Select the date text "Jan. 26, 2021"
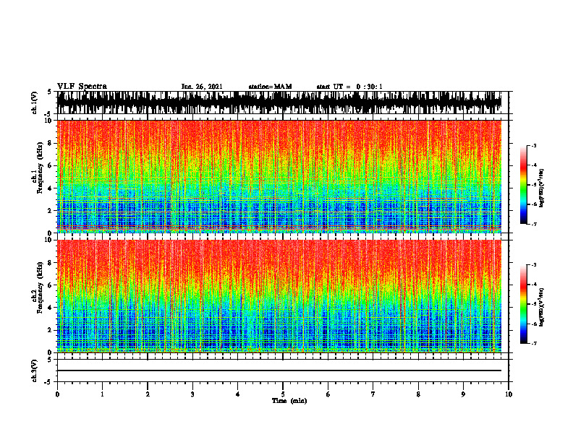Screen dimensions: 573x442 (x=202, y=87)
